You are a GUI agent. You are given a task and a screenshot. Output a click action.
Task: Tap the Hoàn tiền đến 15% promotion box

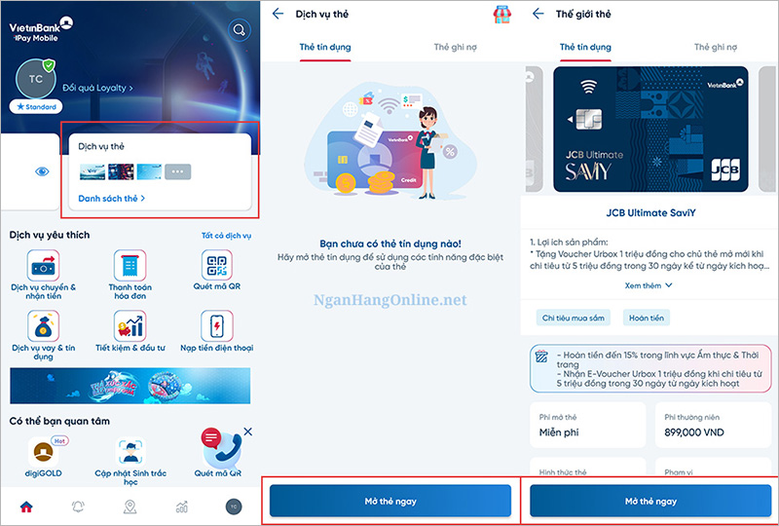coord(650,369)
